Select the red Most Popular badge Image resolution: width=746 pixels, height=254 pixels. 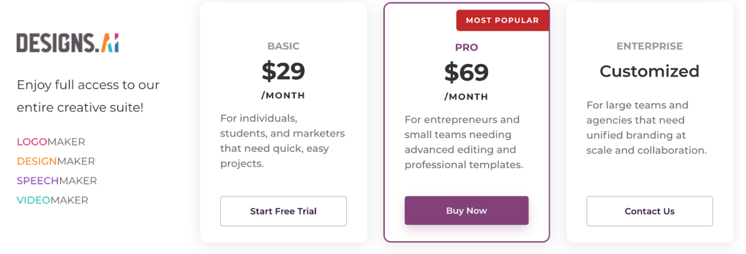click(x=502, y=20)
